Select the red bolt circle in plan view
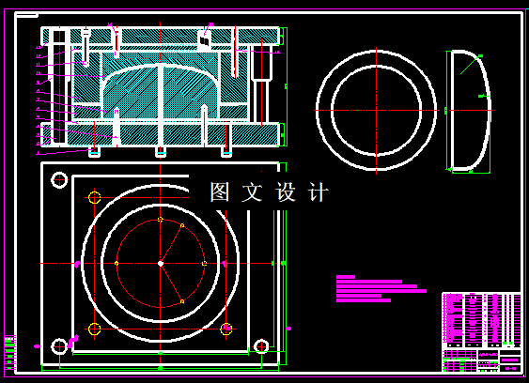 pyautogui.click(x=161, y=263)
